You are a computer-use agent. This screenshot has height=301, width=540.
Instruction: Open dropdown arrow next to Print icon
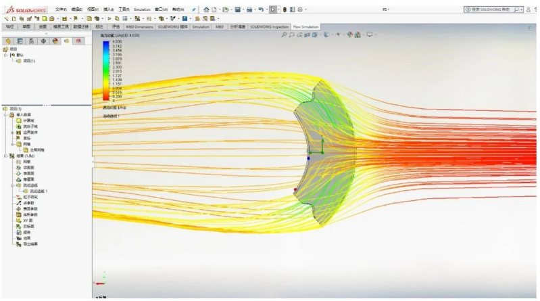[255, 9]
